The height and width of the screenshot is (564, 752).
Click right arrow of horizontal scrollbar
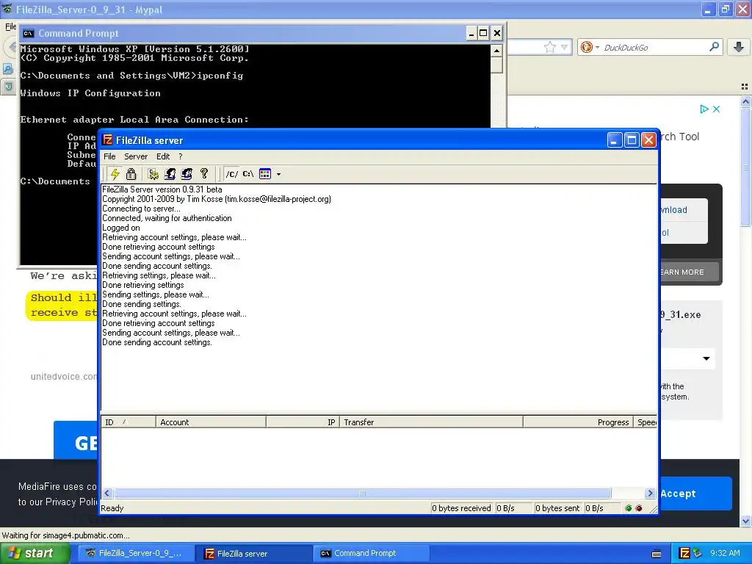coord(651,493)
